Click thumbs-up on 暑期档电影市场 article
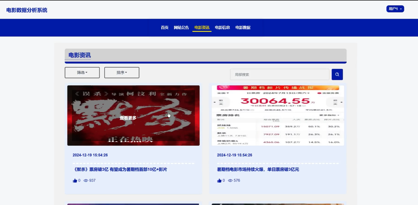The width and height of the screenshot is (418, 205). tap(219, 181)
